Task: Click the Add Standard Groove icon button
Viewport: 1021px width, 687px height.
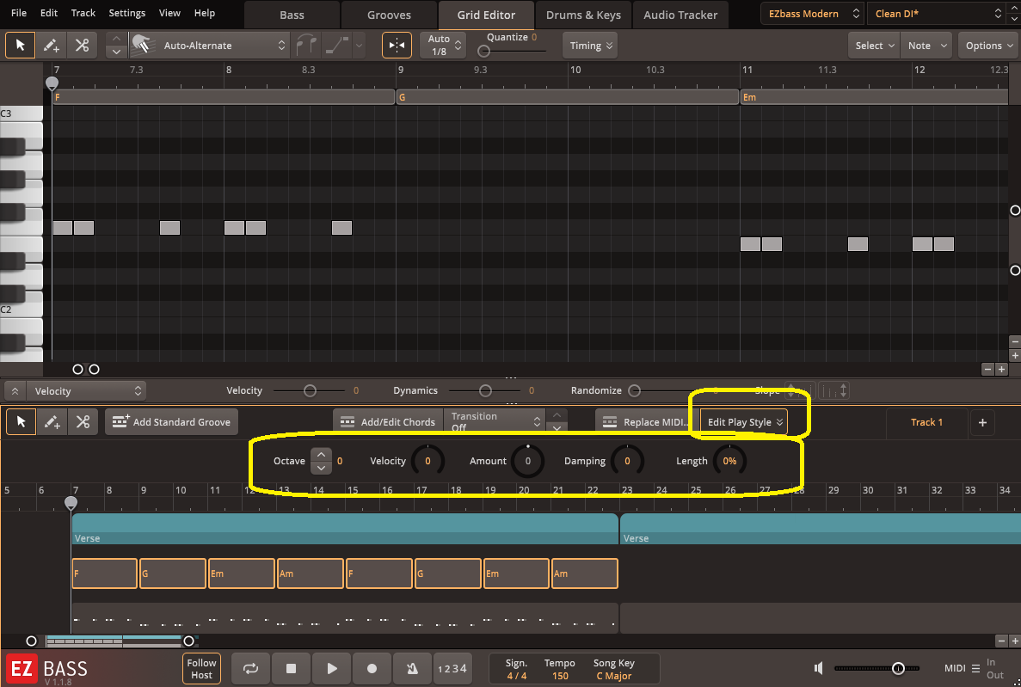Action: point(172,422)
